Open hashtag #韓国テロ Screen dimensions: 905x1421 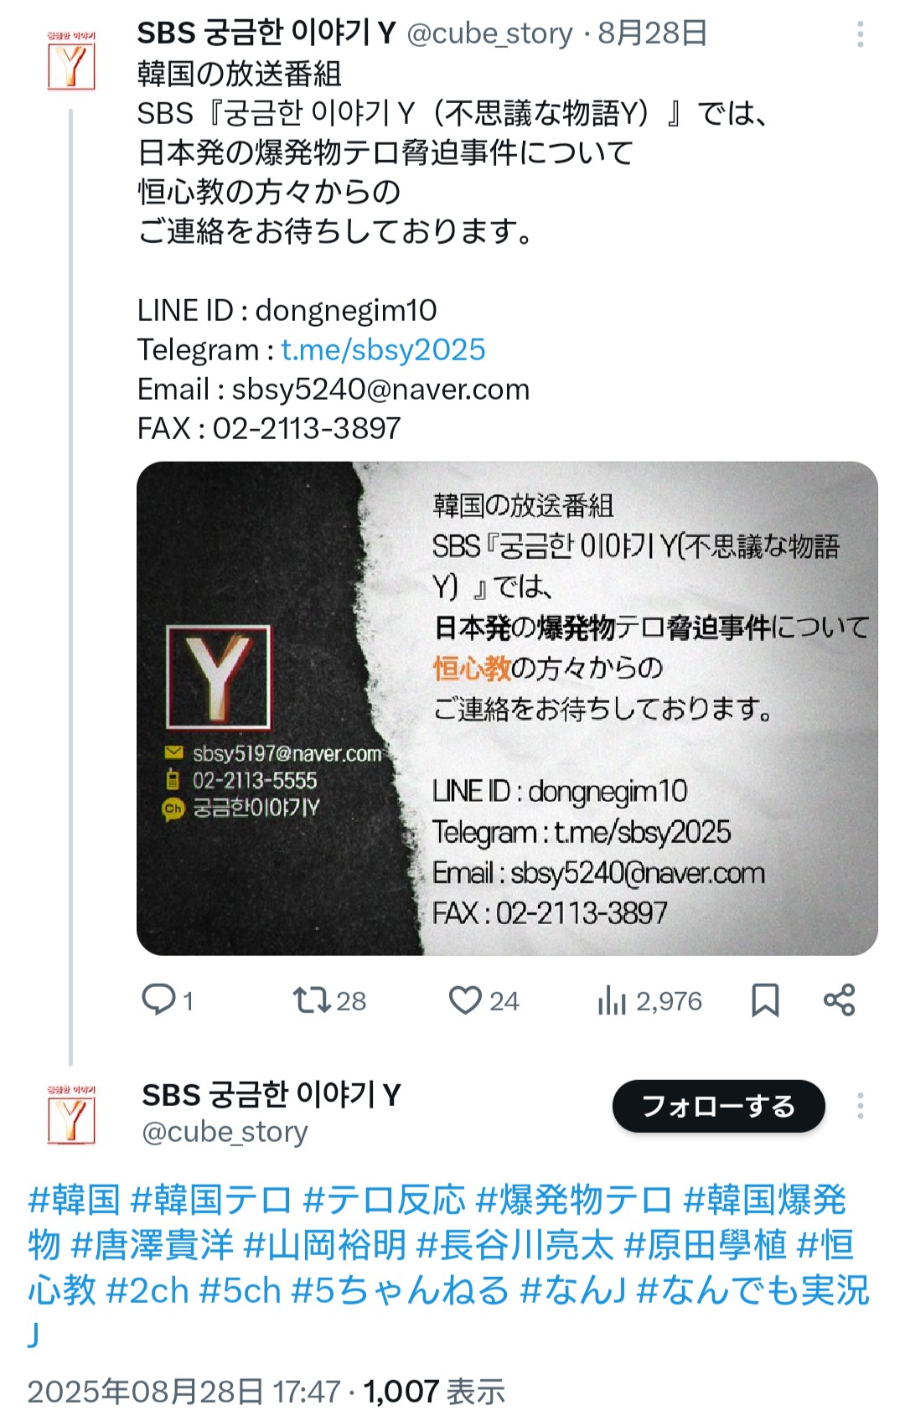[x=211, y=1200]
